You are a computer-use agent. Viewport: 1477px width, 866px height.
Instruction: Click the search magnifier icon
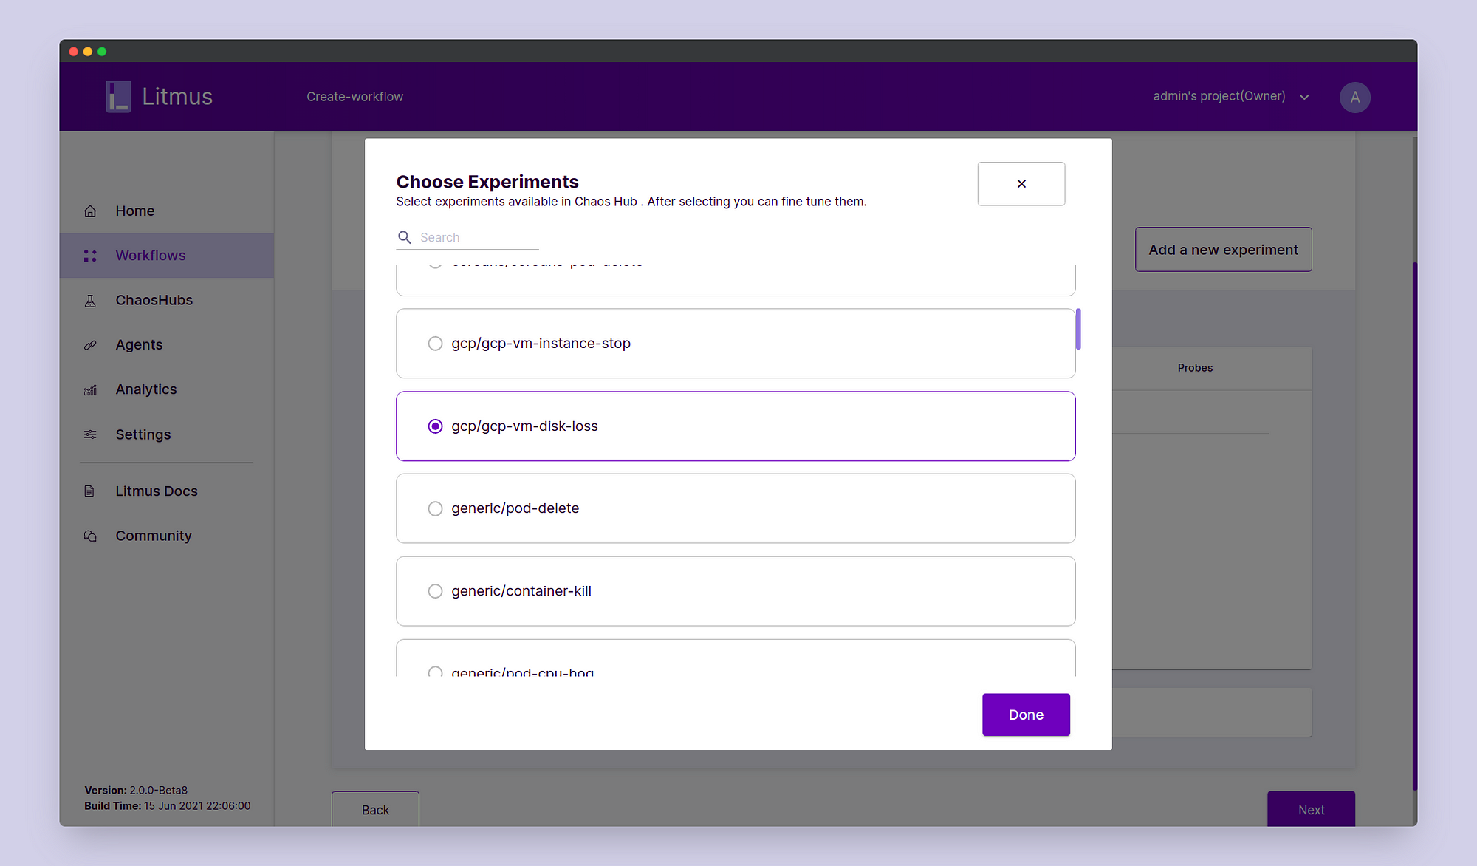[x=405, y=237]
